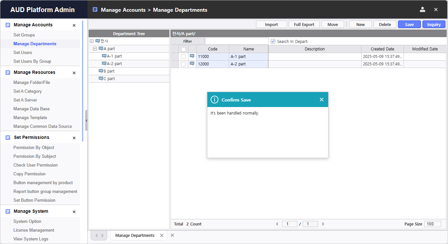
Task: Collapse the left sidebar with splitter handle
Action: [x=86, y=120]
